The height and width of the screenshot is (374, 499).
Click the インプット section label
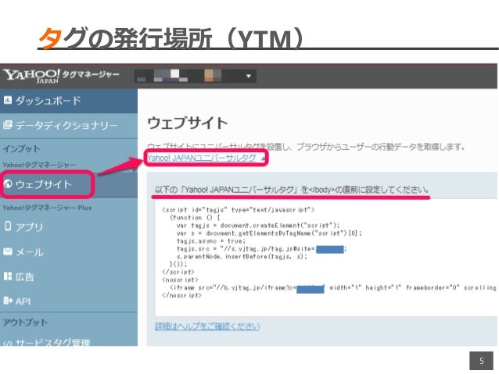coord(22,148)
